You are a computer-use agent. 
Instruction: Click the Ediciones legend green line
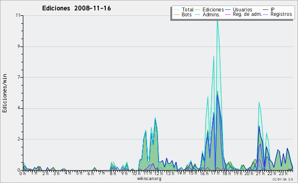[198, 10]
